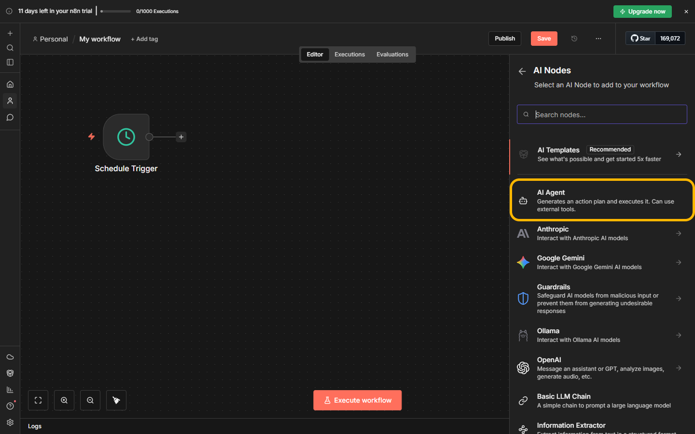Open the Chat icon in left sidebar

point(10,118)
